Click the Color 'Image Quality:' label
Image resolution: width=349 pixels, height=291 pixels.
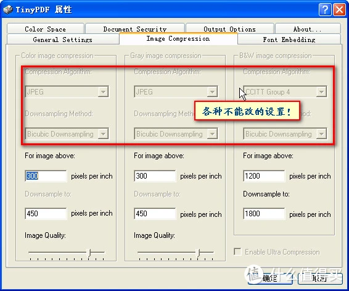tap(45, 235)
